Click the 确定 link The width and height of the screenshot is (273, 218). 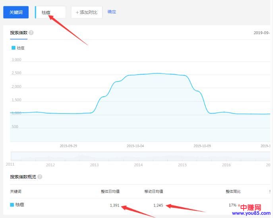pos(112,12)
